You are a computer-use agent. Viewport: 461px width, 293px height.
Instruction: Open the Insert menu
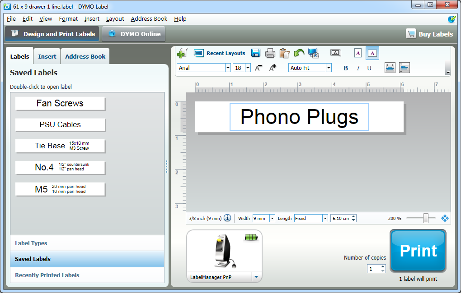pos(92,19)
